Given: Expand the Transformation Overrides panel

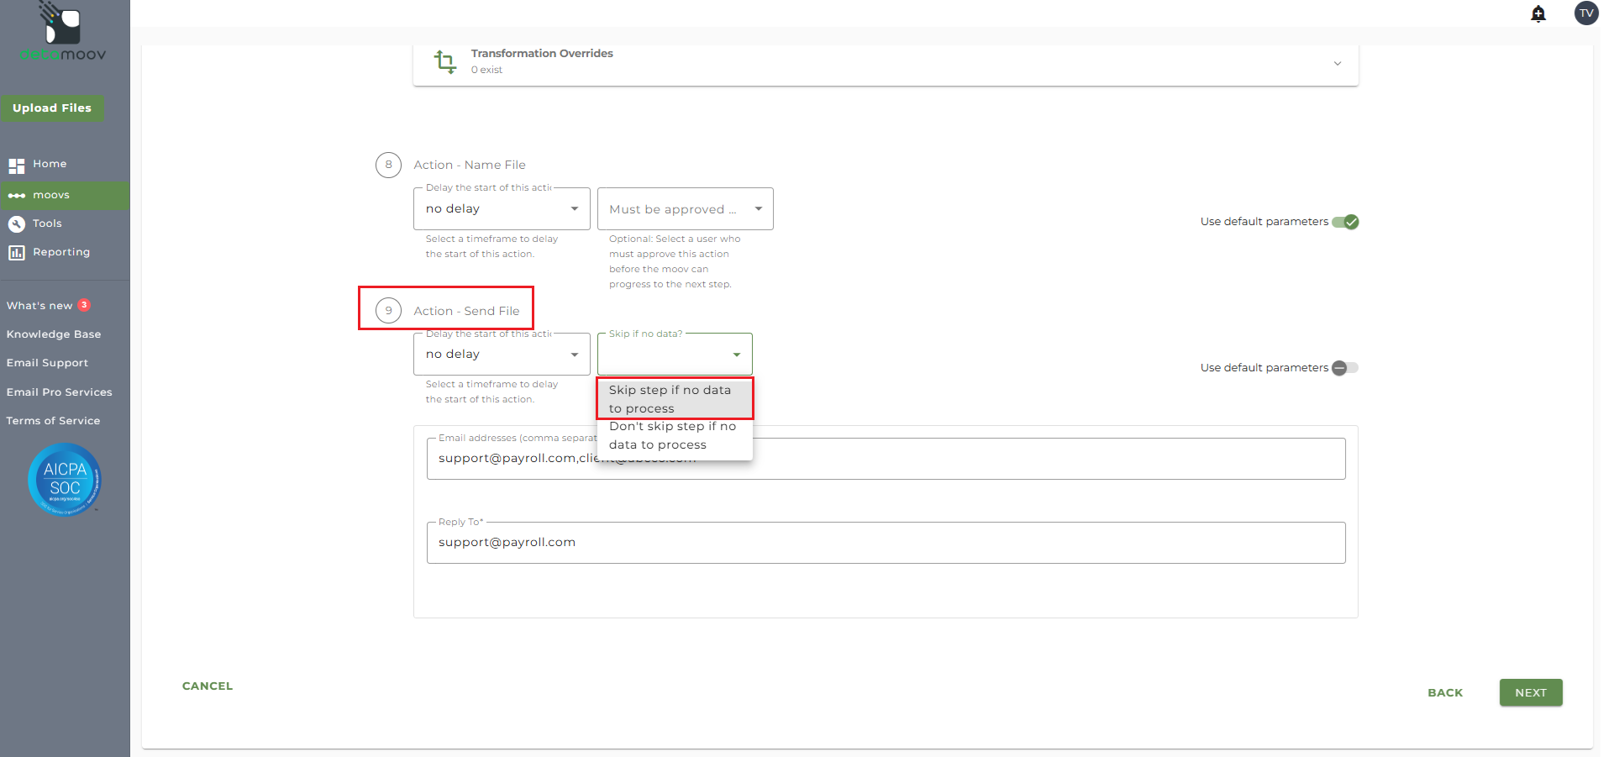Looking at the screenshot, I should (1337, 63).
